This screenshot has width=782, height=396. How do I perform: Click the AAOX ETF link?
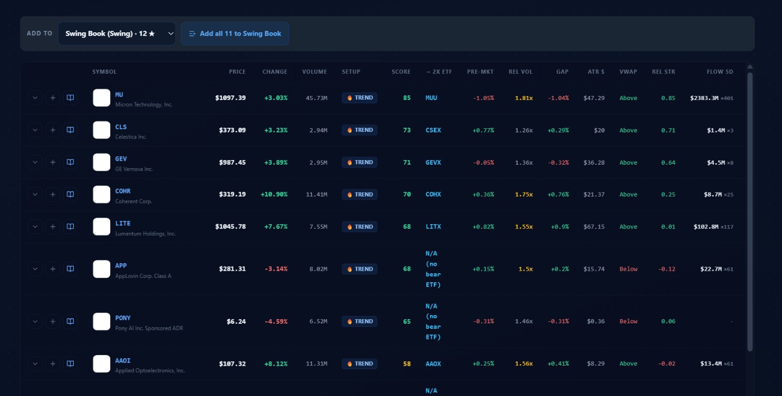coord(433,364)
